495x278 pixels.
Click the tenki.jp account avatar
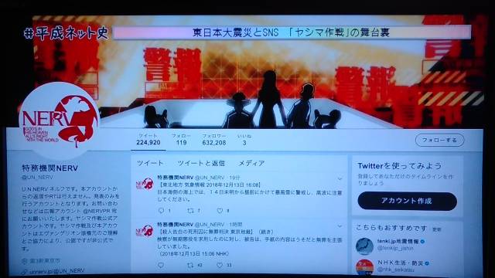click(364, 246)
